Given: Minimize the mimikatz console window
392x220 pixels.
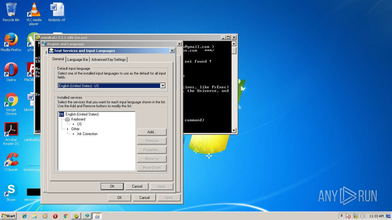Looking at the screenshot, I should pyautogui.click(x=223, y=37).
